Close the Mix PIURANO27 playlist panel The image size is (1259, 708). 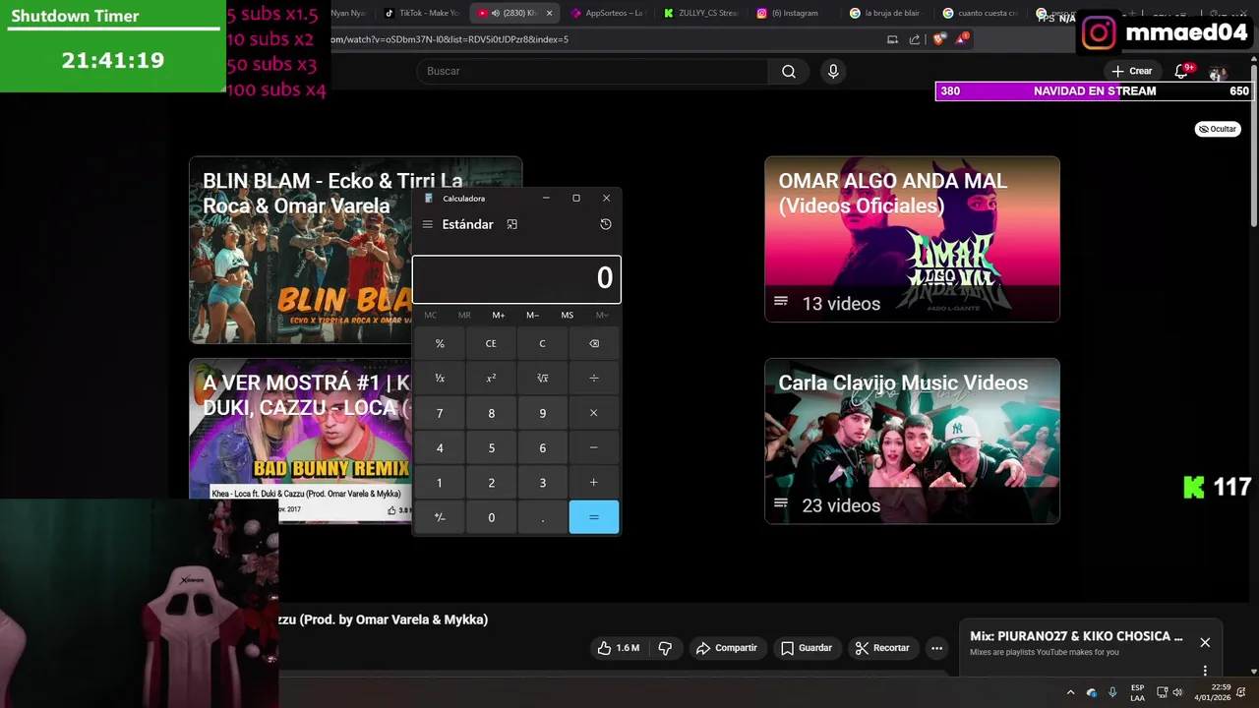pyautogui.click(x=1205, y=642)
